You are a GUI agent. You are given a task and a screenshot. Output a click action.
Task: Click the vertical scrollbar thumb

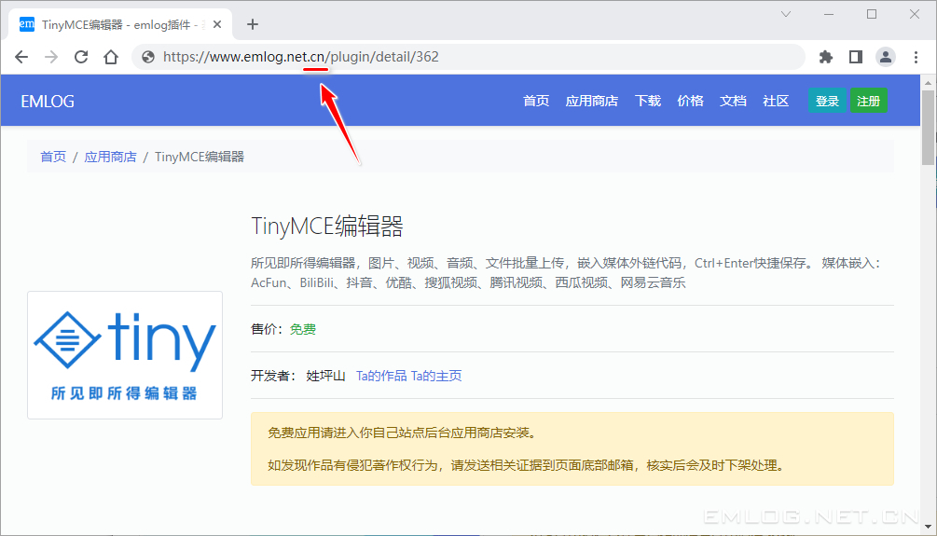pos(928,128)
